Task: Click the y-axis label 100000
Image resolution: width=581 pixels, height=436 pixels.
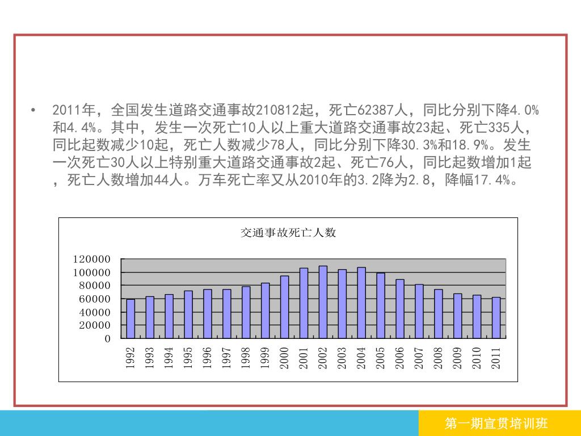Action: [x=91, y=272]
